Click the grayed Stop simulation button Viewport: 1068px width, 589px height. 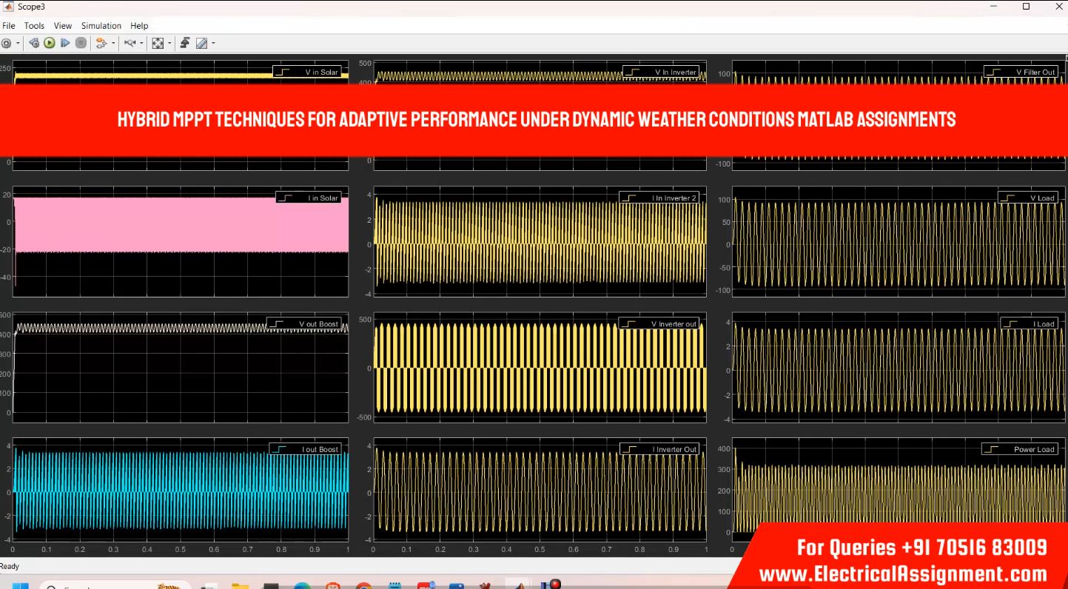[81, 43]
